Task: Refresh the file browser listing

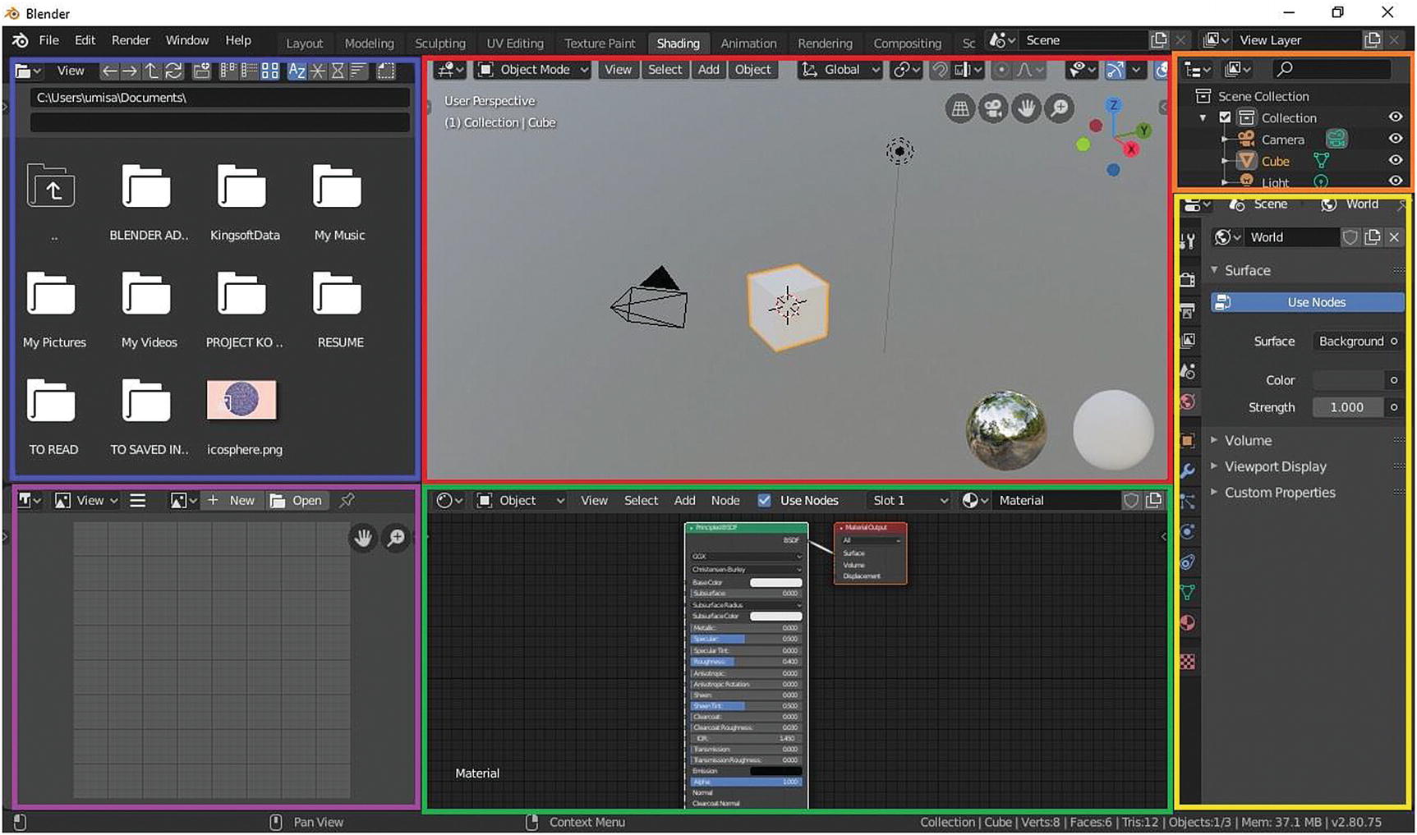Action: [174, 71]
